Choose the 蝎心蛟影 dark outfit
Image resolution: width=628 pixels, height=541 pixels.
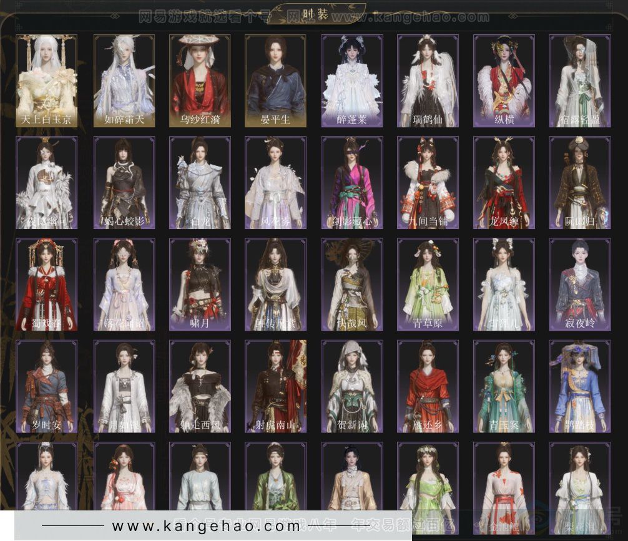[x=124, y=183]
